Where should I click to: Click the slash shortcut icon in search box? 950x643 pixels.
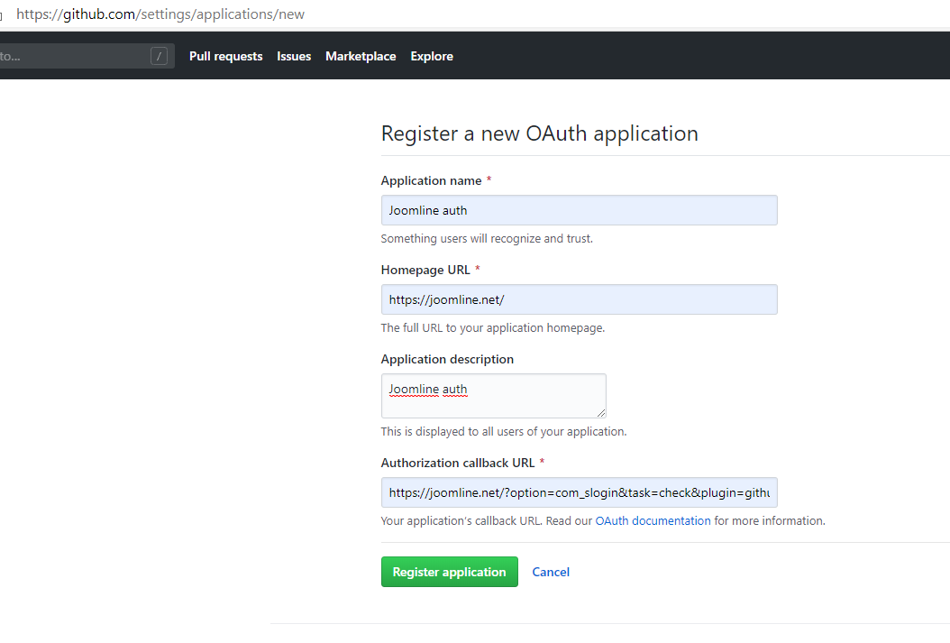pyautogui.click(x=159, y=56)
